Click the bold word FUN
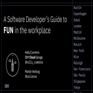Image resolution: width=93 pixels, height=93 pixels. pos(9,30)
